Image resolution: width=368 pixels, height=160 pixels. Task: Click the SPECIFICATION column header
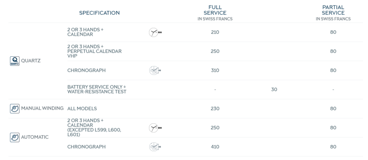(99, 13)
